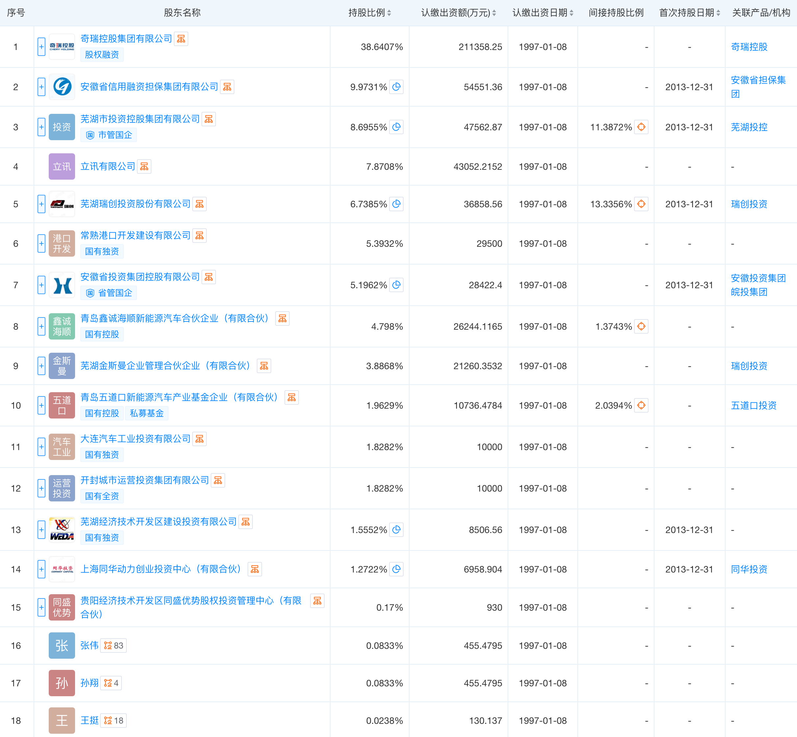Open 安徽省信用融资担保集团有限公司 link
The width and height of the screenshot is (797, 737).
149,87
